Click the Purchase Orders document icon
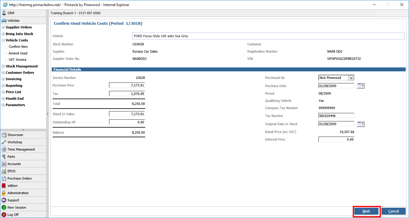The height and width of the screenshot is (218, 409). click(4, 178)
